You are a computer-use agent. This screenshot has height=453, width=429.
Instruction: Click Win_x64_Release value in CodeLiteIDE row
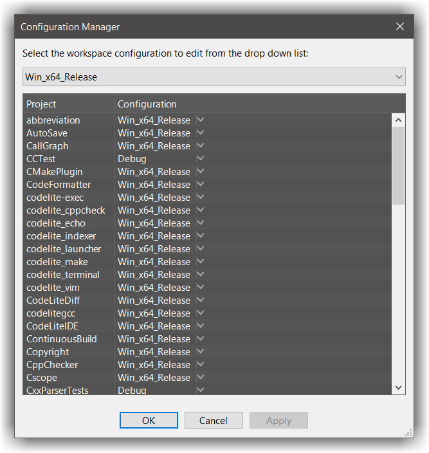(154, 326)
